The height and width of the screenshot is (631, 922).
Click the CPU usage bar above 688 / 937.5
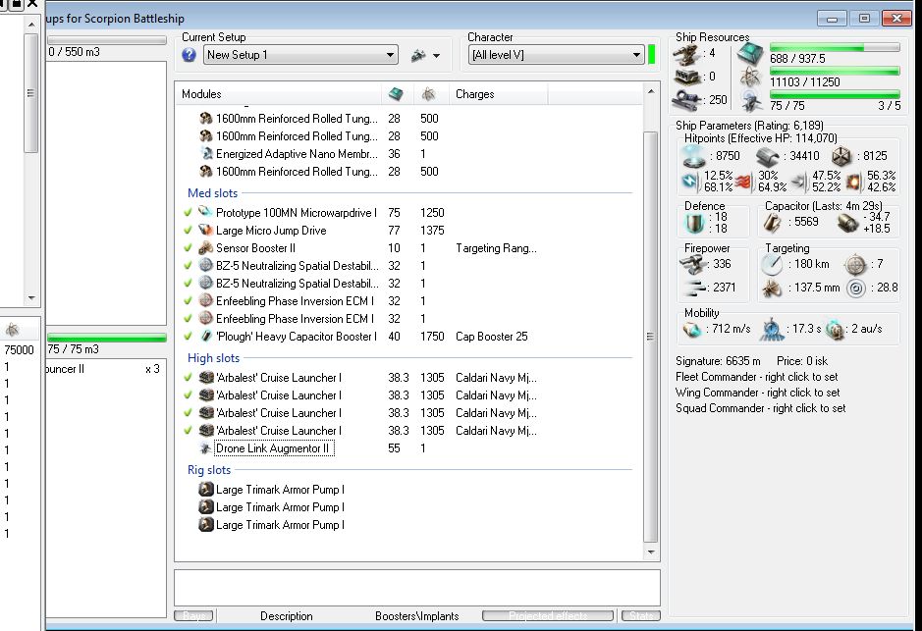tap(835, 47)
